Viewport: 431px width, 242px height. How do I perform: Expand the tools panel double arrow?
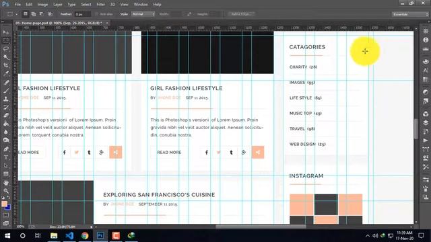3,22
